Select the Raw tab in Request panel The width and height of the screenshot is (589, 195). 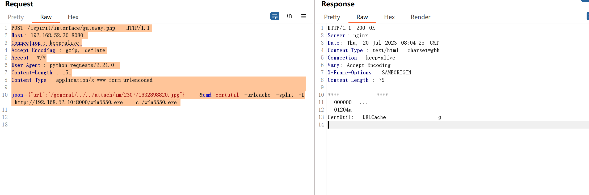point(46,17)
